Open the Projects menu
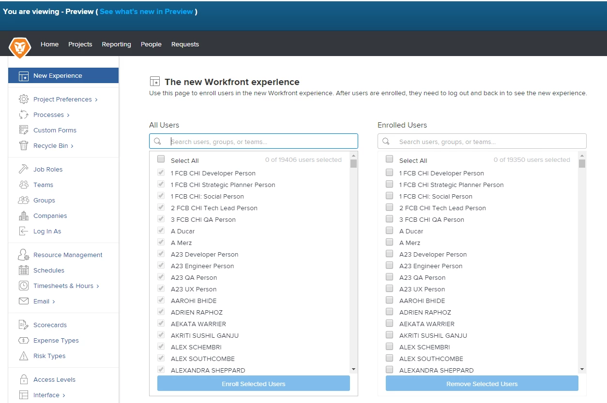This screenshot has width=607, height=403. [x=80, y=44]
